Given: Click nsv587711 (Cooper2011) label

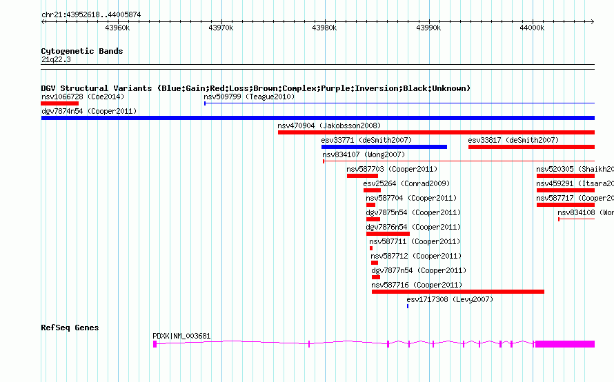Looking at the screenshot, I should 415,241.
